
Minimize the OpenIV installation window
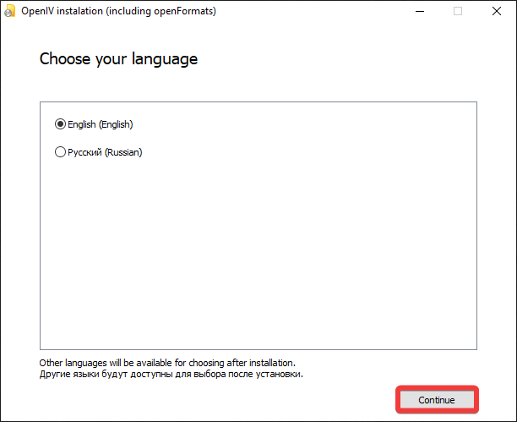tap(420, 11)
